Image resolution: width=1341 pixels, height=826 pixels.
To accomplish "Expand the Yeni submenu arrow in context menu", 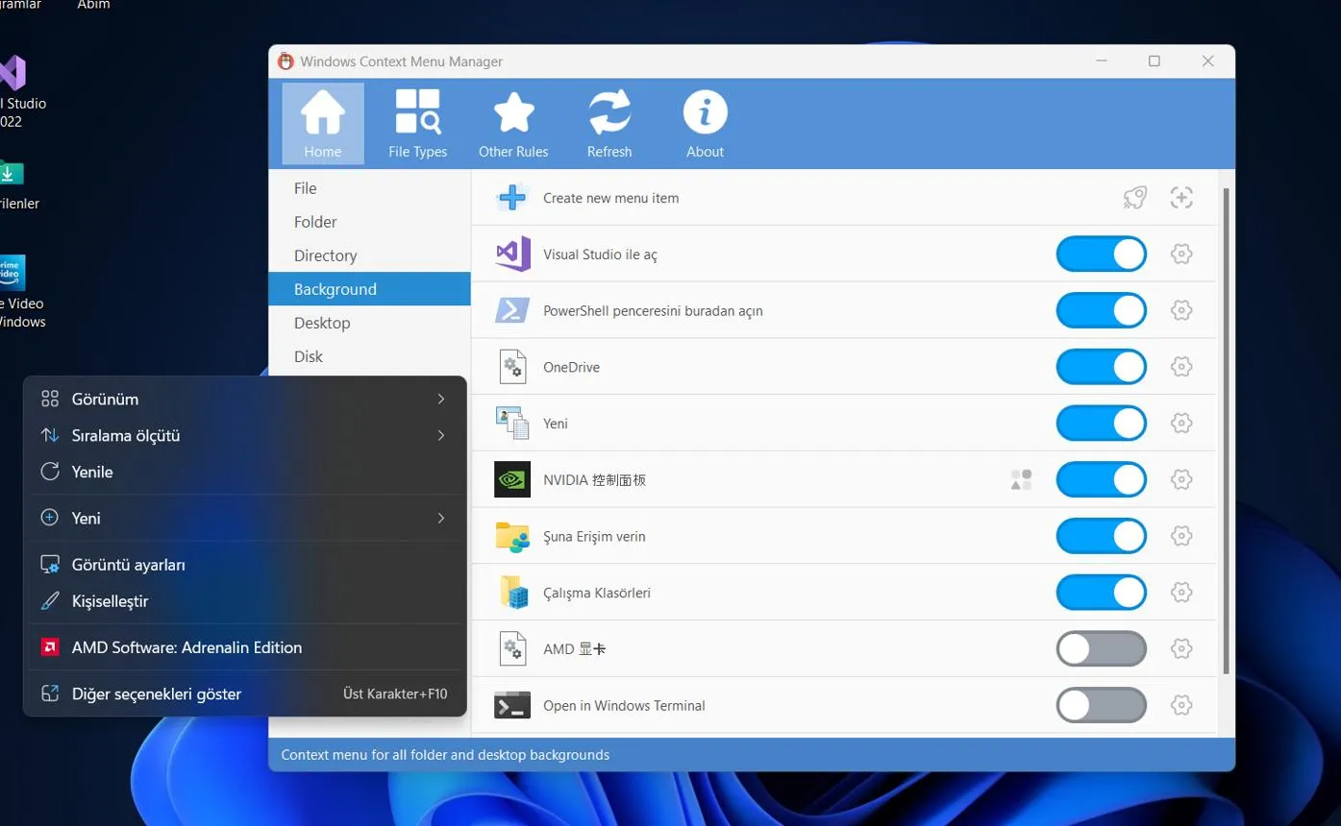I will coord(441,518).
